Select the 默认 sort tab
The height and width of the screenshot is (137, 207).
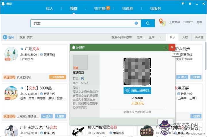[x=172, y=37]
